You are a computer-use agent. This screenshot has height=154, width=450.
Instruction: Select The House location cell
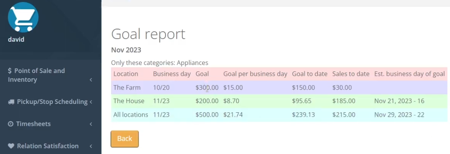129,101
